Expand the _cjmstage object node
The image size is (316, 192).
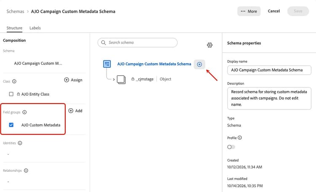114,80
